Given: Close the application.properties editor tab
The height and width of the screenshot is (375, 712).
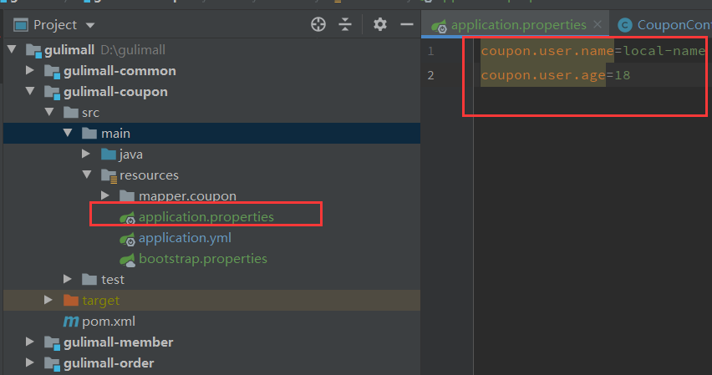Looking at the screenshot, I should tap(598, 24).
